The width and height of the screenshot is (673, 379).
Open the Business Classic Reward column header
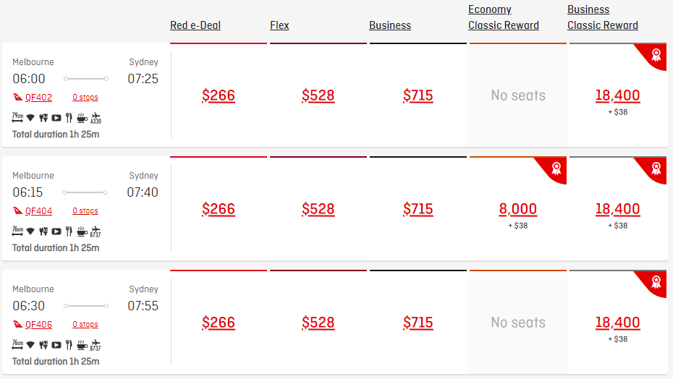603,17
